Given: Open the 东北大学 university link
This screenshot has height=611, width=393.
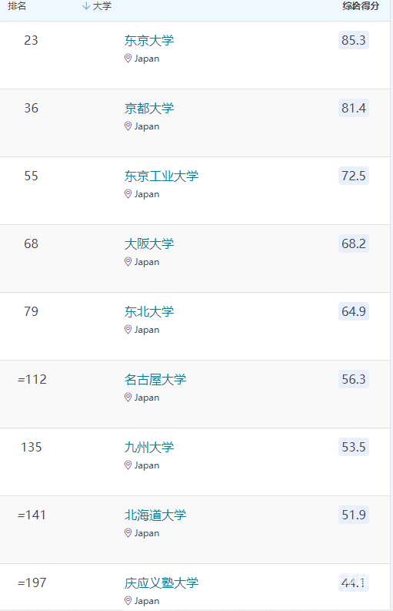Looking at the screenshot, I should 149,312.
